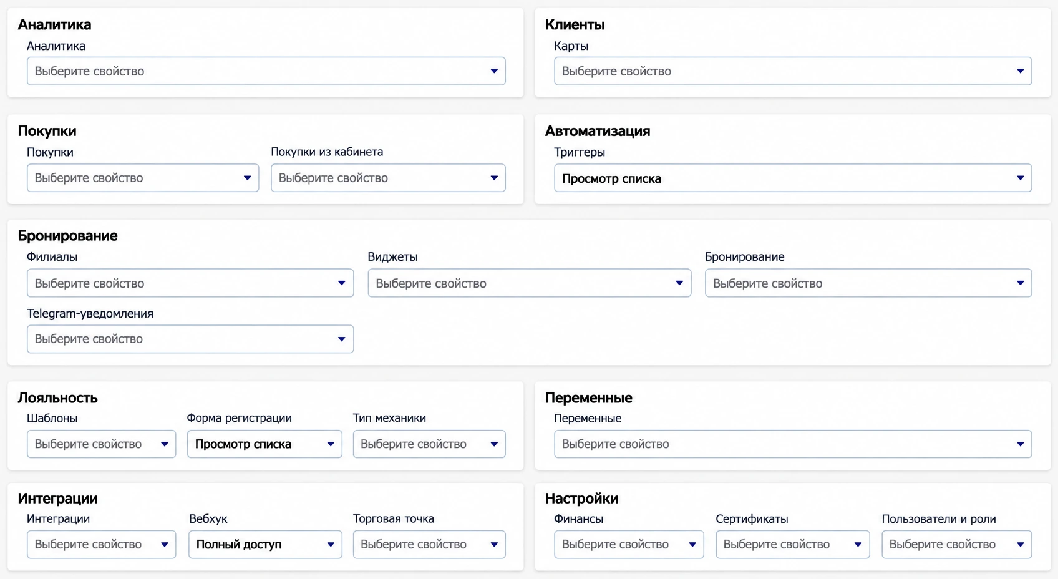Click the Клиенты section heading
Image resolution: width=1058 pixels, height=579 pixels.
pyautogui.click(x=575, y=24)
